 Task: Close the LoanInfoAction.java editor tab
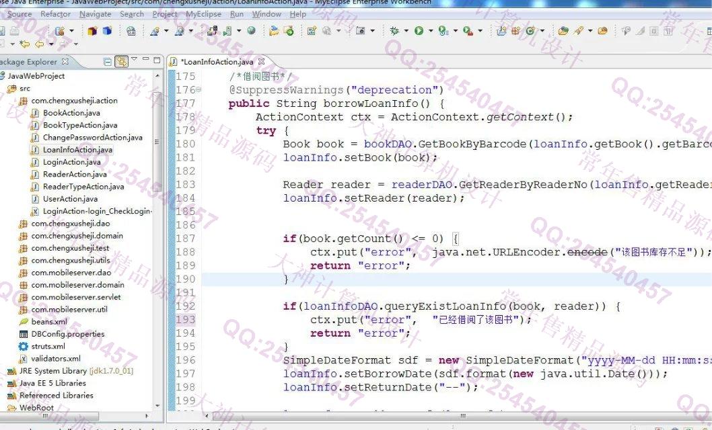click(262, 62)
